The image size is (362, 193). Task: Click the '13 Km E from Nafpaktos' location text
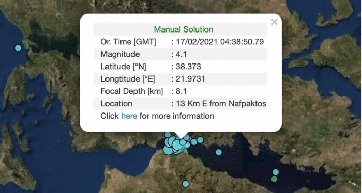221,104
